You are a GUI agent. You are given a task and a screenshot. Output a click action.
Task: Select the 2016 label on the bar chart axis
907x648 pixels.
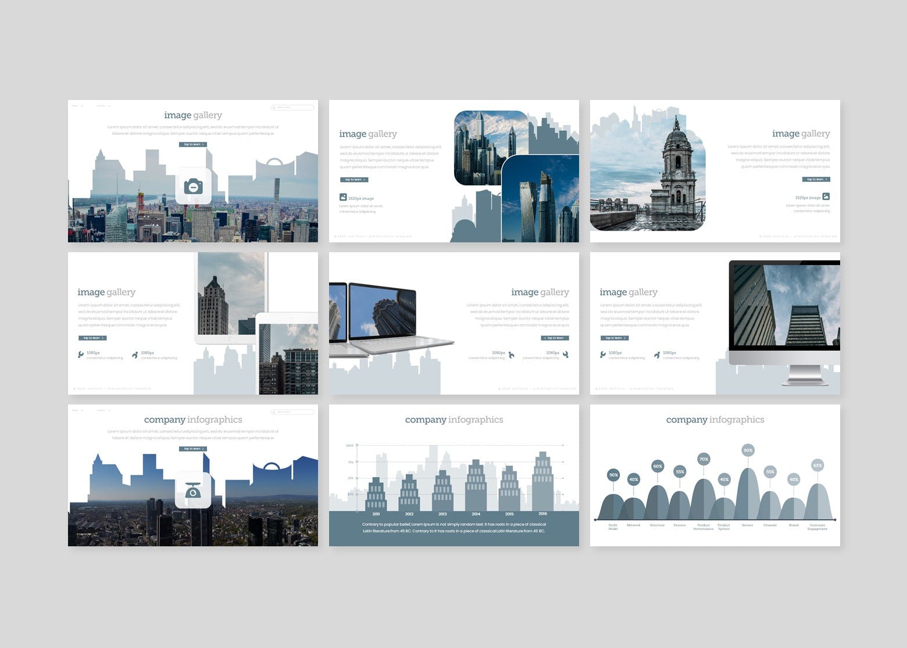point(542,513)
